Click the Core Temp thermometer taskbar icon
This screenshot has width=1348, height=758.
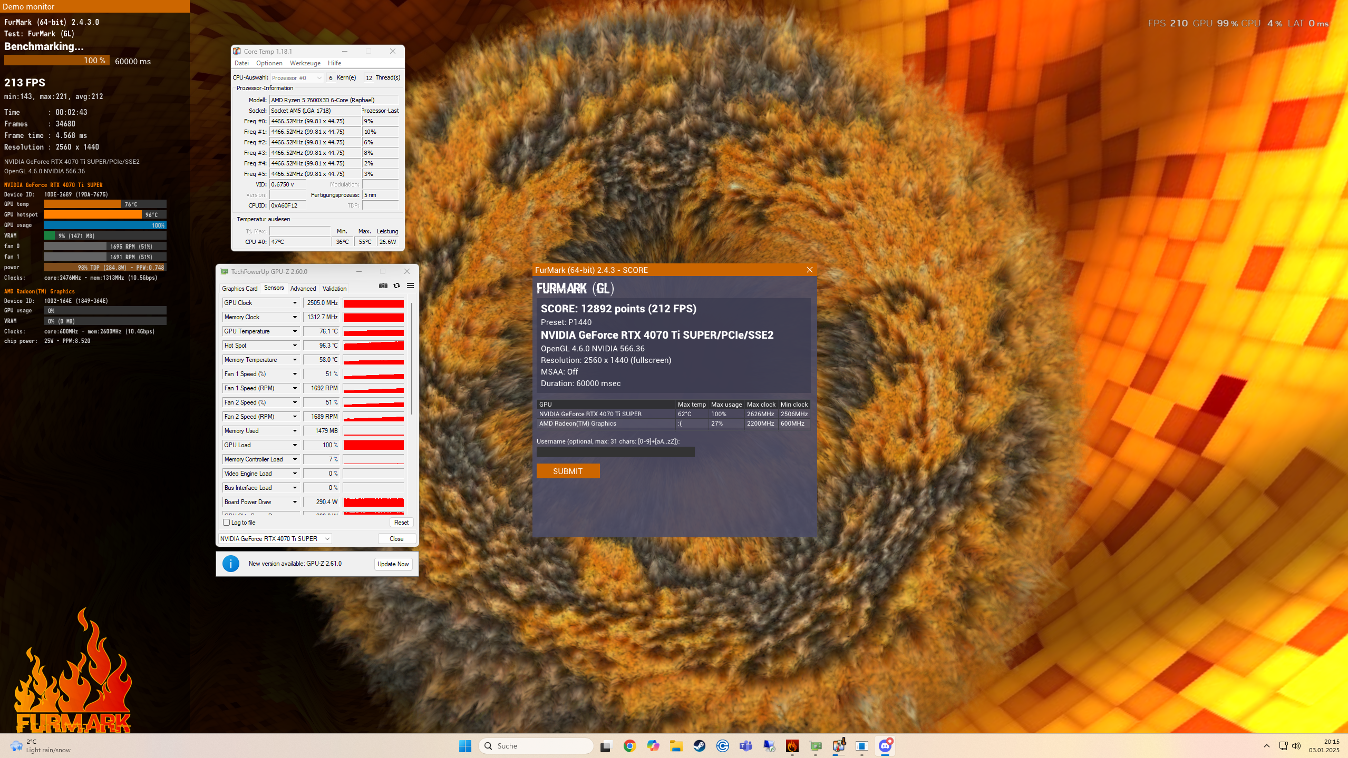click(x=839, y=746)
